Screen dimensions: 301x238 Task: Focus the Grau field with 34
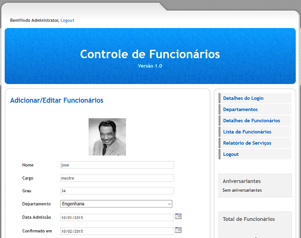[117, 191]
